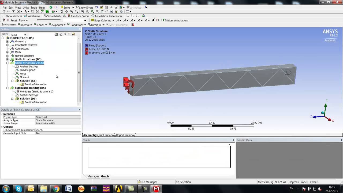Click the Environment Temperature checkbox

click(x=4, y=130)
